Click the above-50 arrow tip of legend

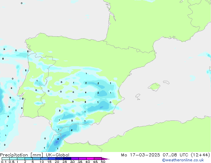click(x=105, y=159)
